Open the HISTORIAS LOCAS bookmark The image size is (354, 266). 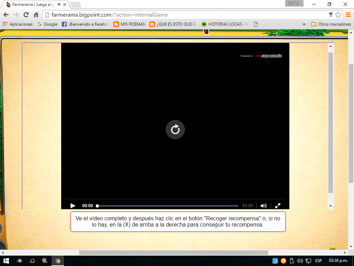225,24
